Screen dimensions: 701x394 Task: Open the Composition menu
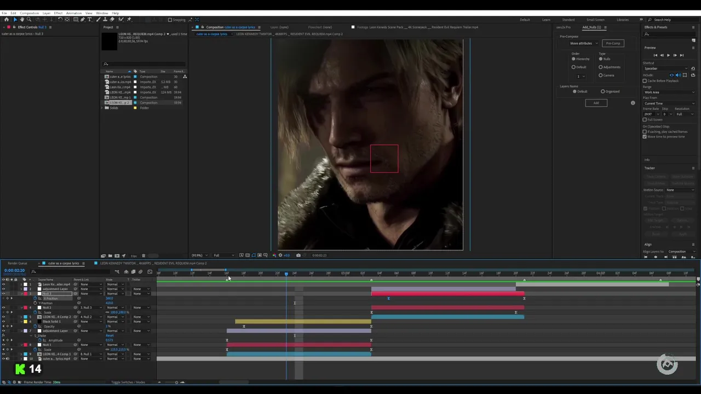point(30,13)
